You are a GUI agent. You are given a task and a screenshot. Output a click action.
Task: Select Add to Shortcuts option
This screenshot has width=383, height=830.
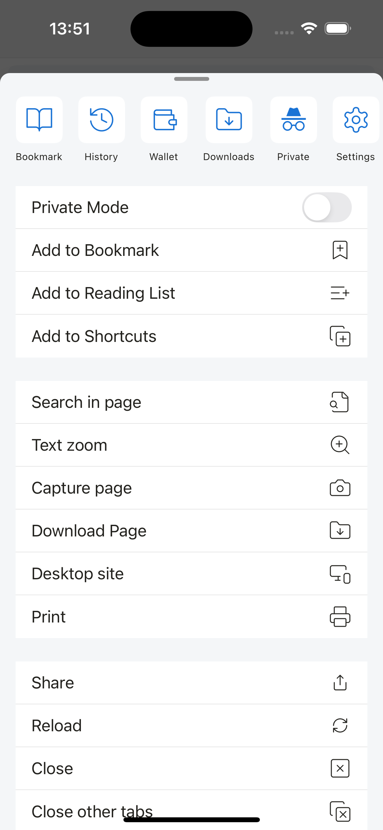pos(191,336)
